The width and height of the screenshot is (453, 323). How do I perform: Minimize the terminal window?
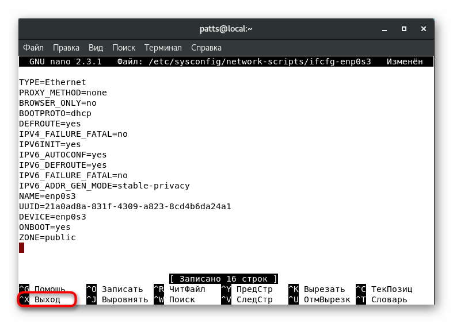point(385,29)
